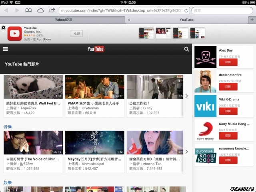Viewport: 256px width, 192px height.
Task: Switch to the Yahoo!奇摩 tab
Action: tap(62, 20)
